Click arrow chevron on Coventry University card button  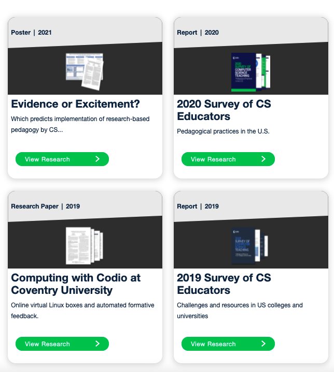pos(98,344)
